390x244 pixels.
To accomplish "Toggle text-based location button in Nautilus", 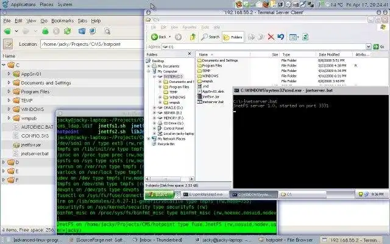I will (8, 44).
